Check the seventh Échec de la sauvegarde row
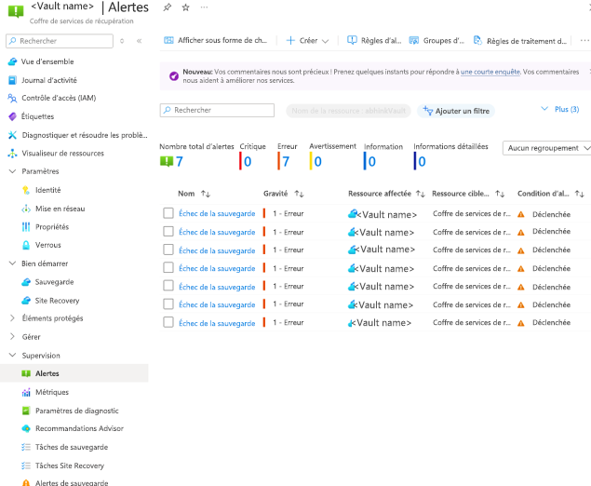Screen dimensions: 591x486 tap(168, 322)
